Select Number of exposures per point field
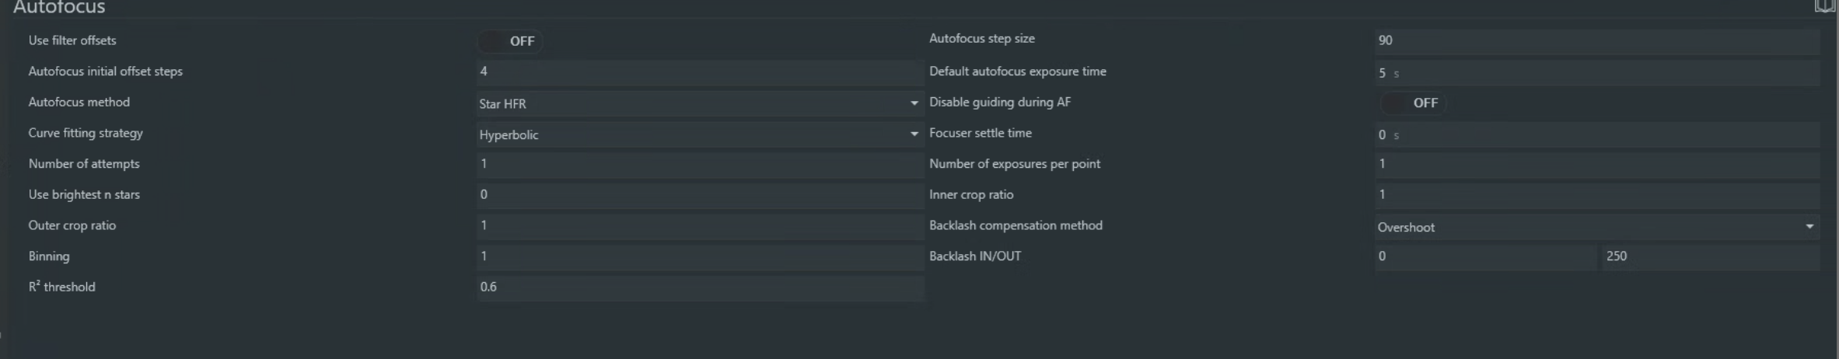 [x=1596, y=164]
